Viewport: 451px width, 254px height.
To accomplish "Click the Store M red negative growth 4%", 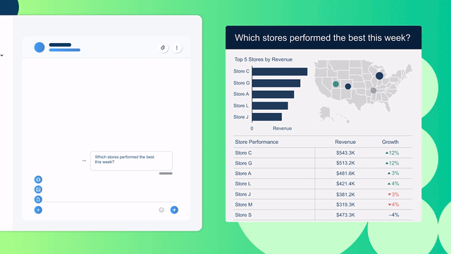I will coord(393,205).
